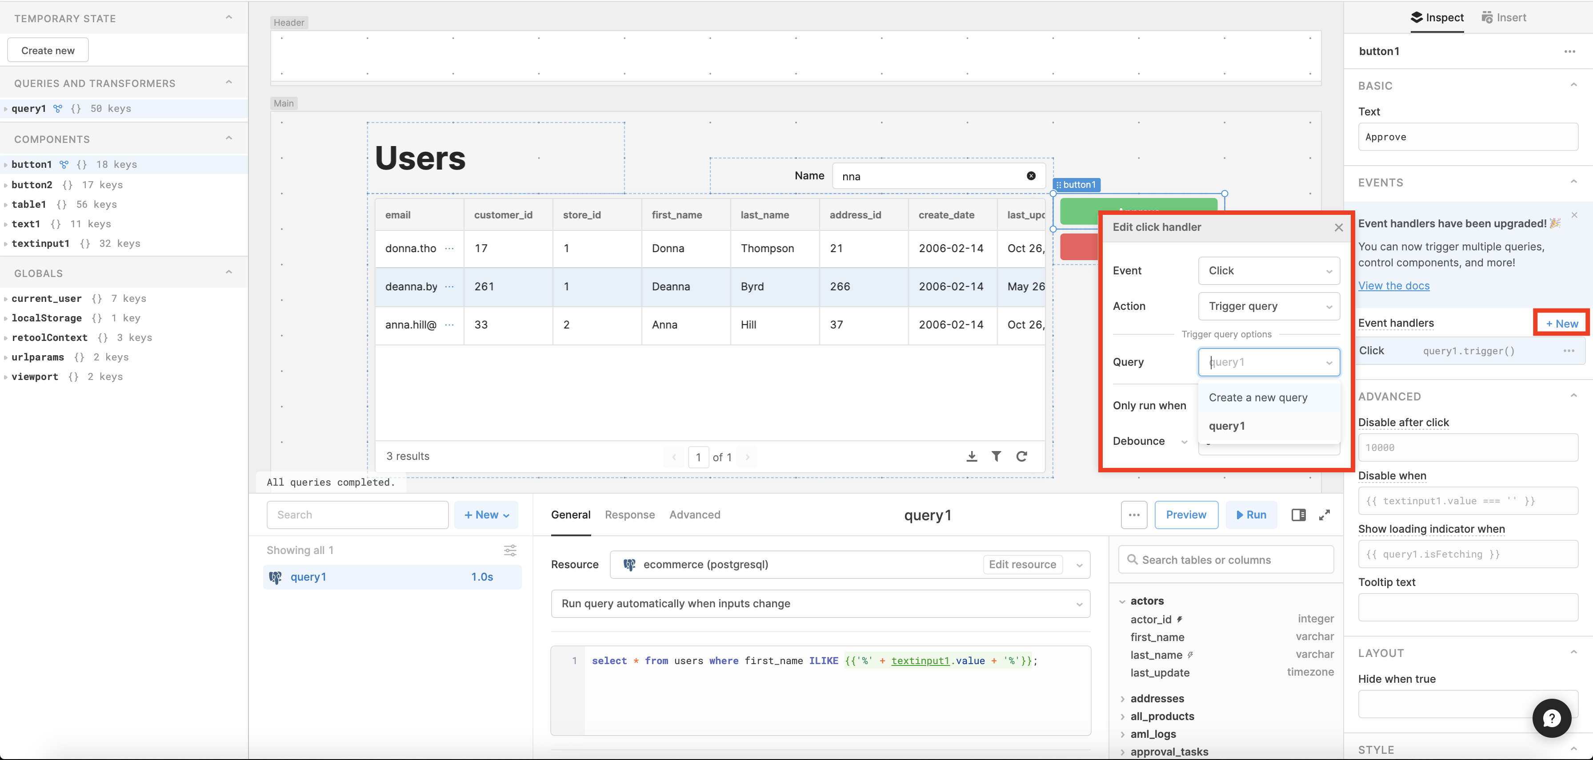Run the query with Run button

click(x=1251, y=515)
